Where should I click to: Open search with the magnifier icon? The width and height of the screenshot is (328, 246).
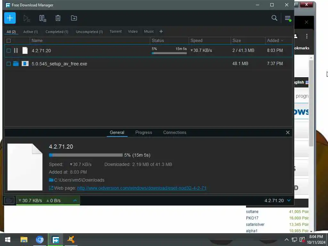coord(274,18)
